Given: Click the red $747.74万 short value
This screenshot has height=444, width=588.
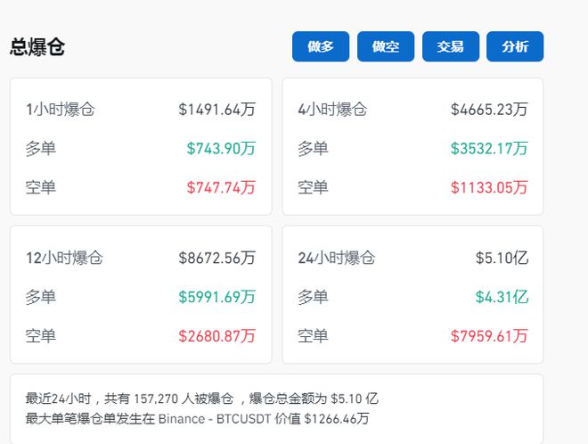Looking at the screenshot, I should pos(221,187).
